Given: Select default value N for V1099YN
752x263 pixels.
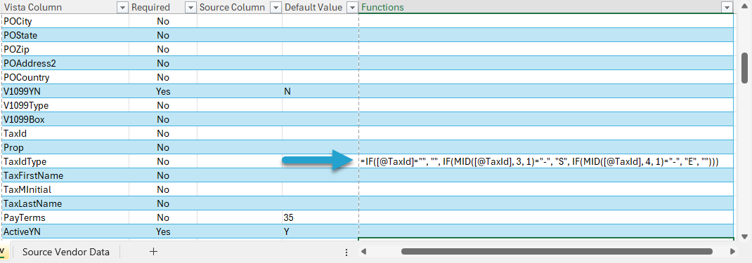Looking at the screenshot, I should (x=320, y=91).
